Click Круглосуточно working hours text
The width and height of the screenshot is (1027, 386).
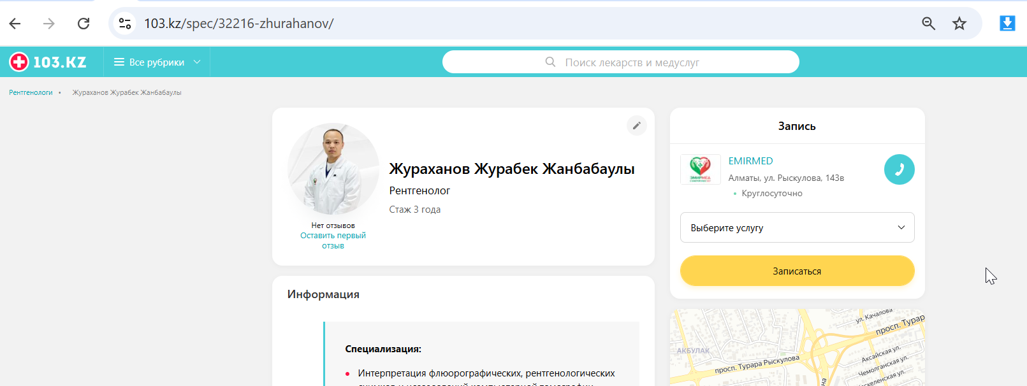point(772,193)
